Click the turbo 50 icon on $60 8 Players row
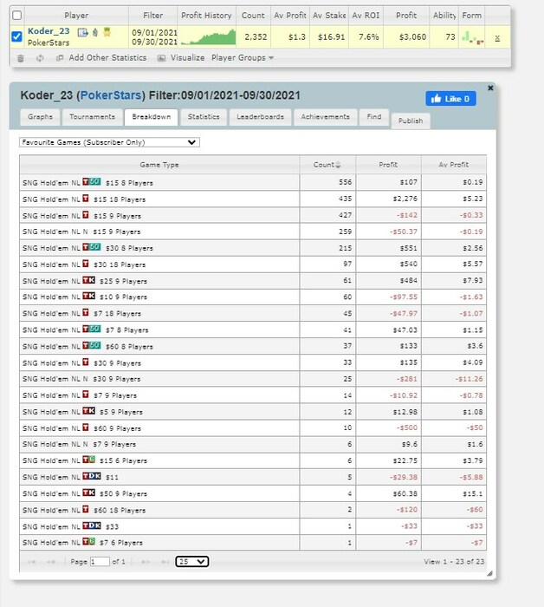The height and width of the screenshot is (607, 544). [x=92, y=345]
